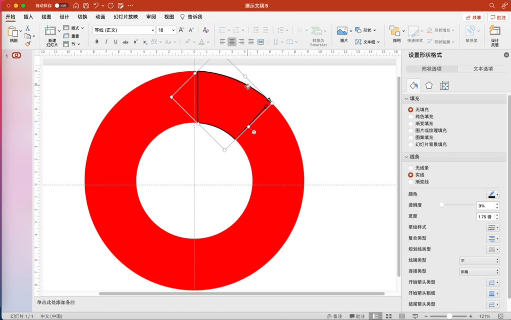Click the 共享 share button
511x320 pixels.
473,17
